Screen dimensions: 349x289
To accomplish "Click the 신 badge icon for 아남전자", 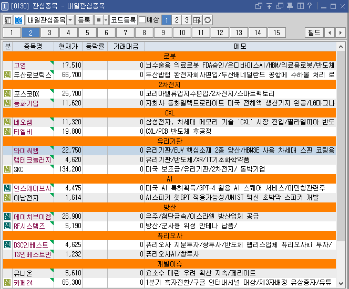I will click(x=7, y=198).
